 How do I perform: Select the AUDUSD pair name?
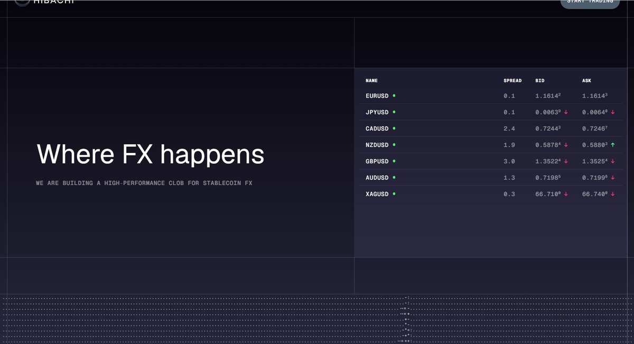point(377,178)
